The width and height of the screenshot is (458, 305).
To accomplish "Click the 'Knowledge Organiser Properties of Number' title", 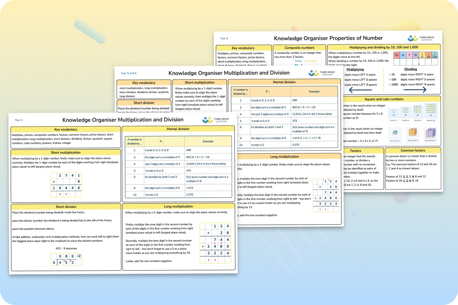I will [x=328, y=38].
